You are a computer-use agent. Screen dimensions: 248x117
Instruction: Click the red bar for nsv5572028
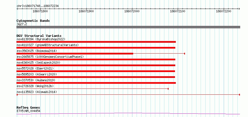point(96,71)
